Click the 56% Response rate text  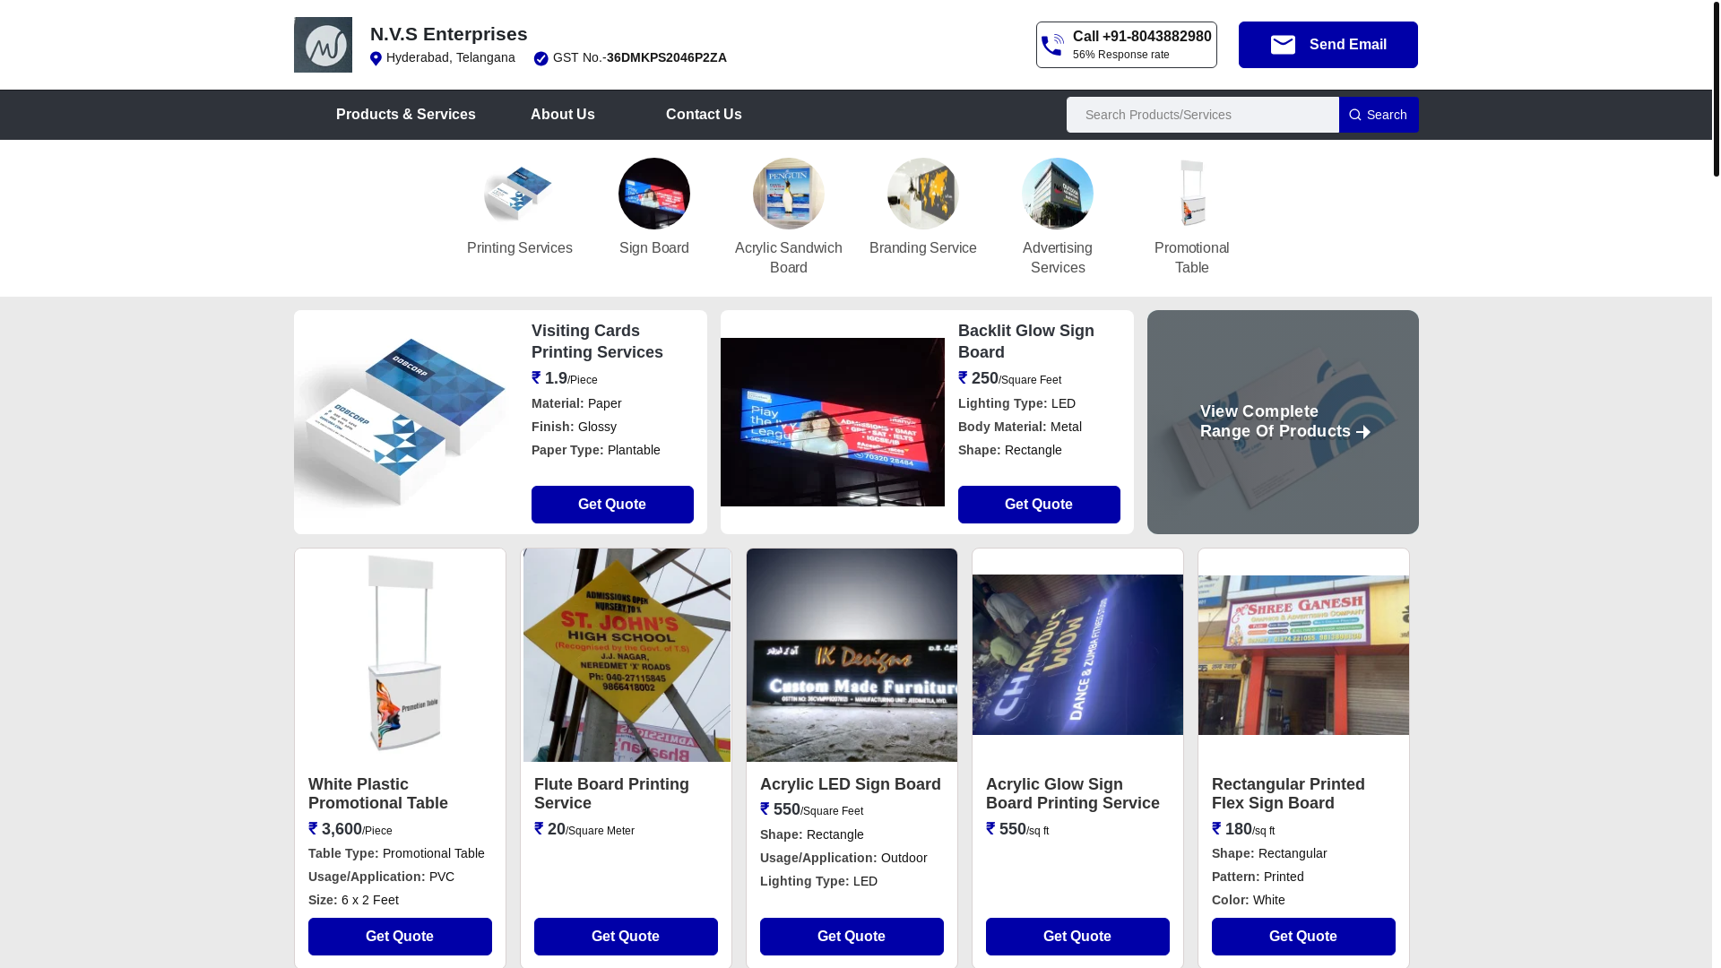[x=1121, y=55]
